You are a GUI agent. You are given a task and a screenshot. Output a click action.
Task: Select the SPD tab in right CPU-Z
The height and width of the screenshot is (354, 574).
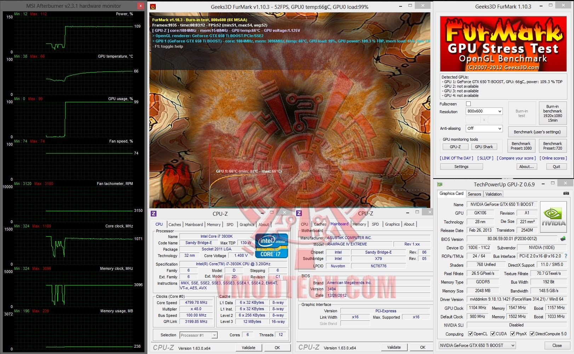[x=375, y=224]
